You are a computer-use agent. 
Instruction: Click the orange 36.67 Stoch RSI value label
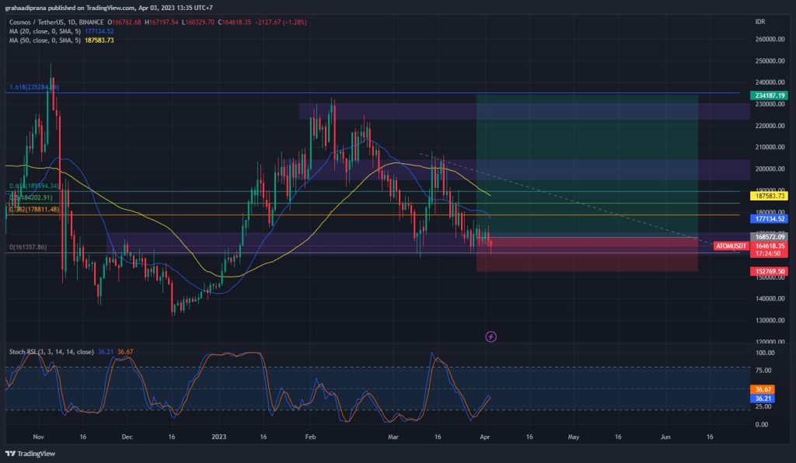point(763,389)
